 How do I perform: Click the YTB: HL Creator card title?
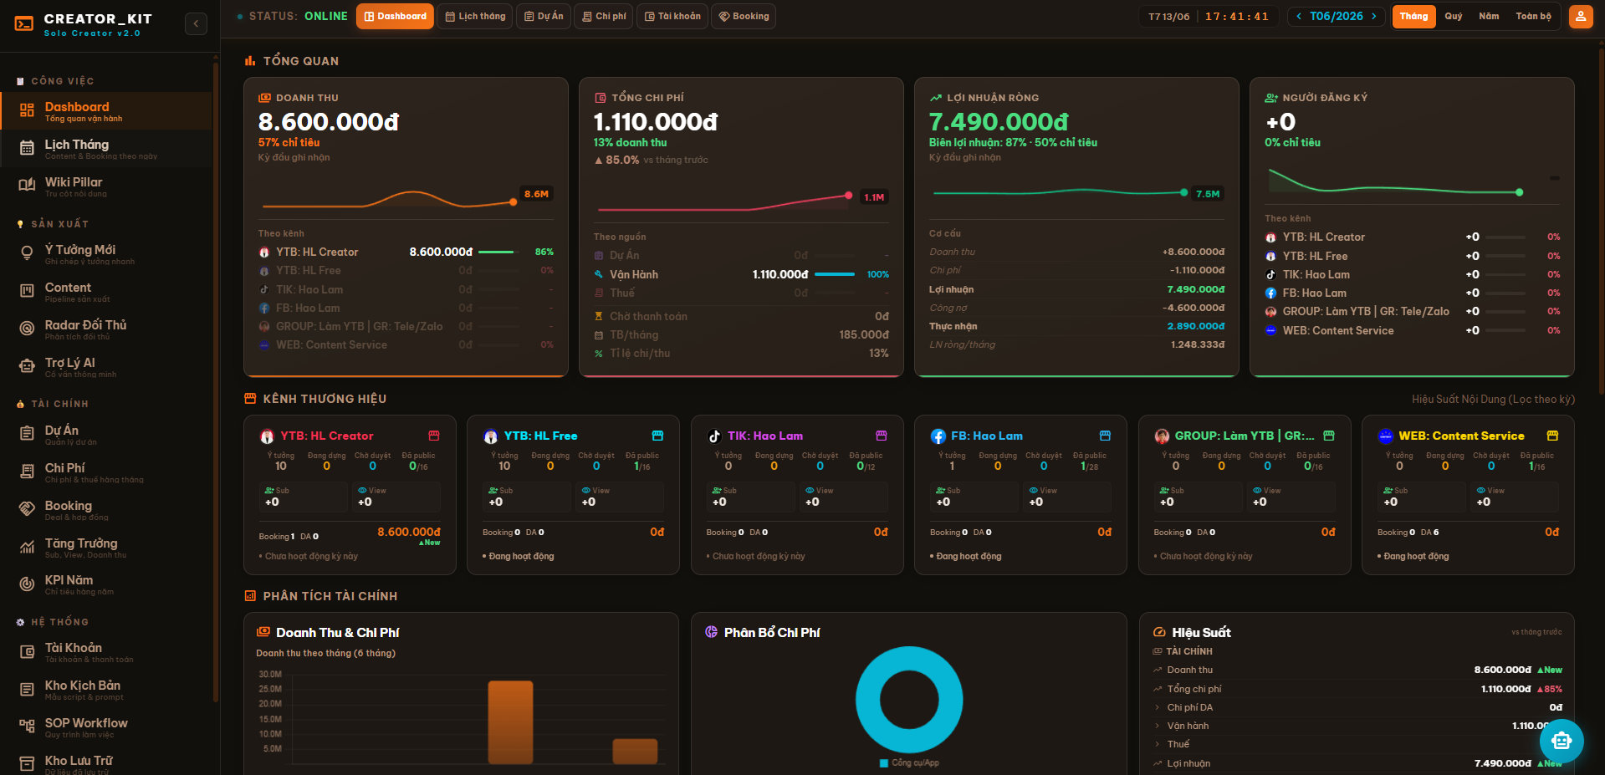tap(327, 436)
